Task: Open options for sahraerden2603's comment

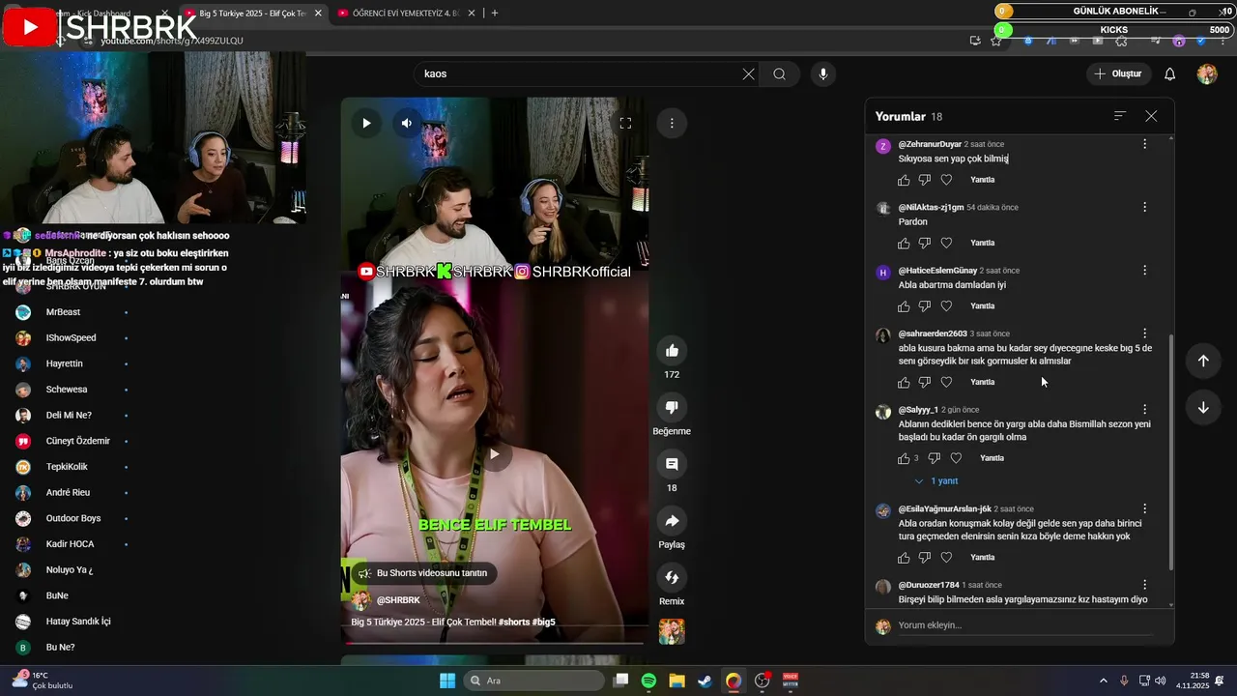Action: [1144, 333]
